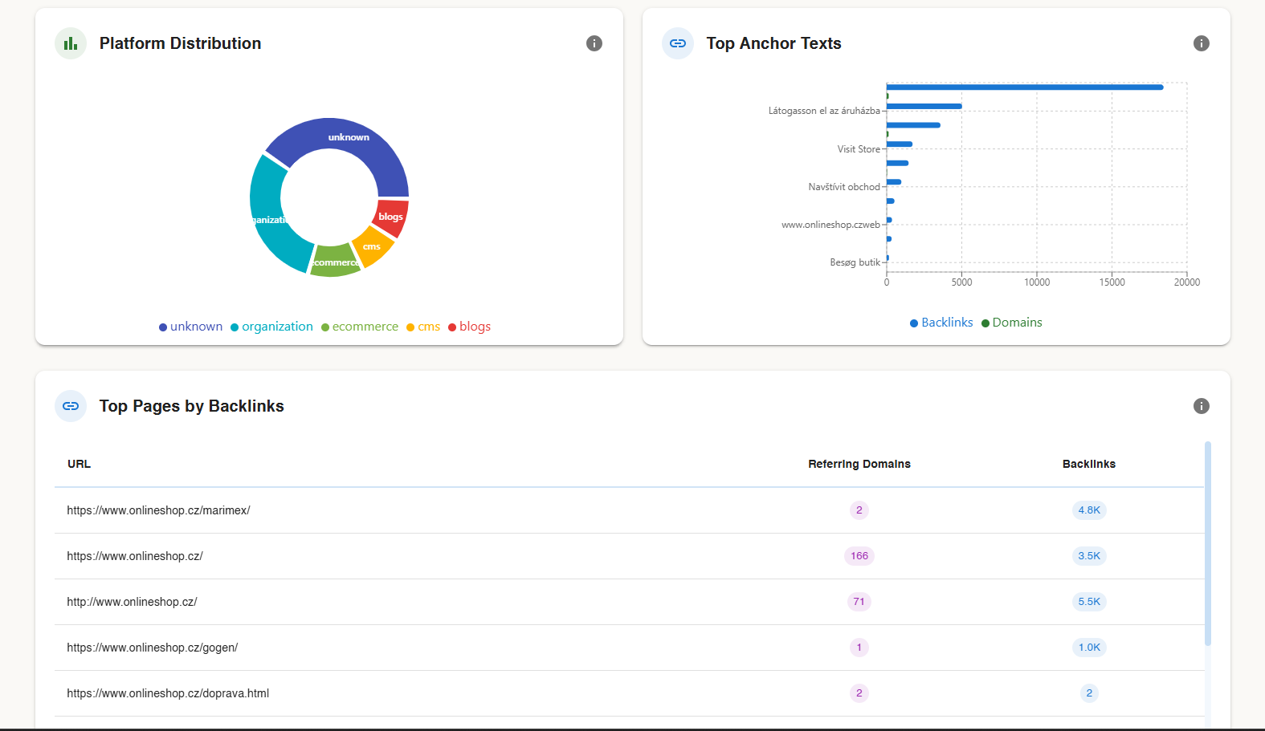Click the red blogs donut segment

coord(391,217)
